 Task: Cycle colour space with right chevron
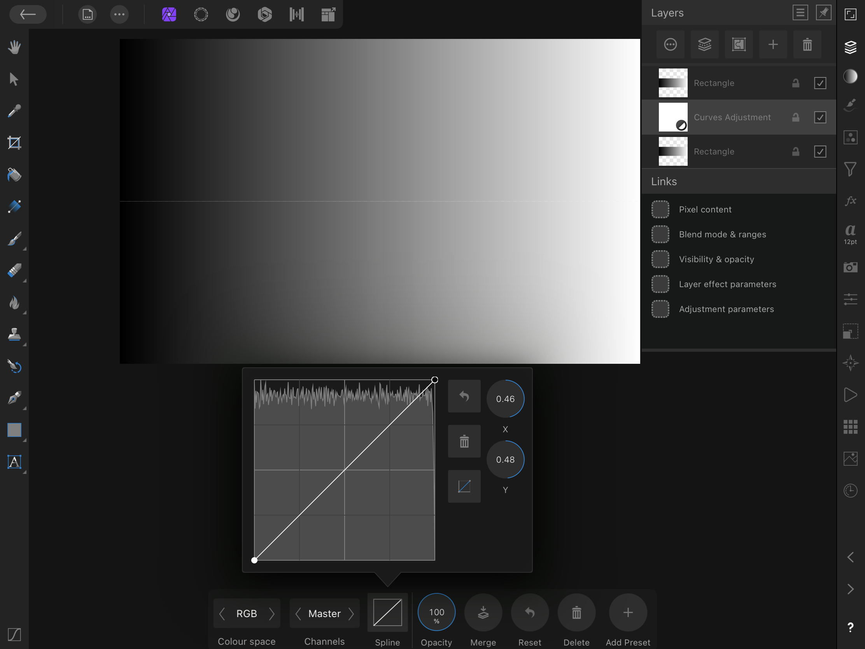coord(273,614)
